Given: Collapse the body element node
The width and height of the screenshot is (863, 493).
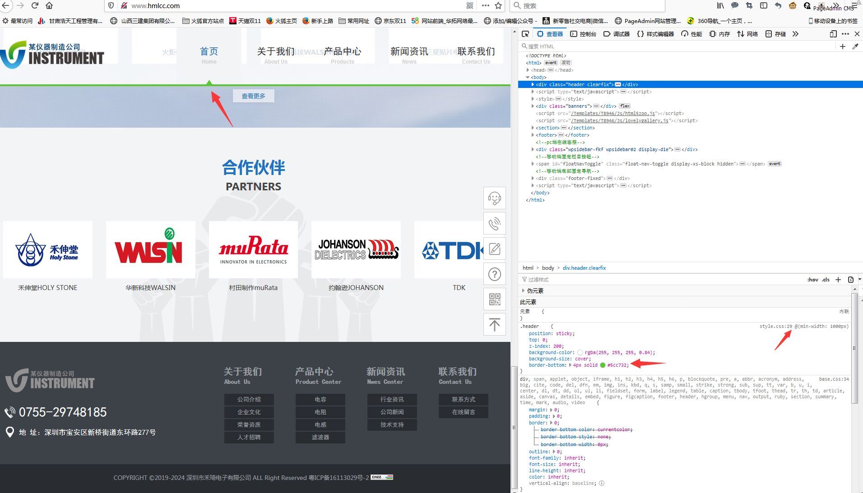Looking at the screenshot, I should coord(528,77).
